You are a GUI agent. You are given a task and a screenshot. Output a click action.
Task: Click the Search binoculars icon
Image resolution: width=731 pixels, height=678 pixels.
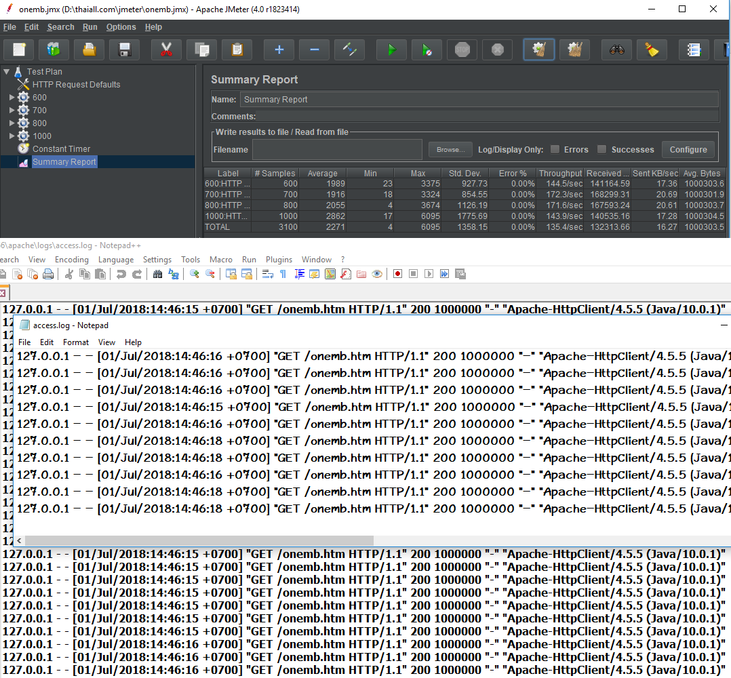(616, 50)
